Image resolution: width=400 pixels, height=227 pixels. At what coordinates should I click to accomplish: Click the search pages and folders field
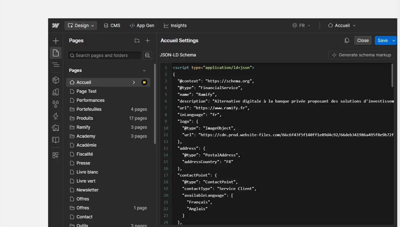pyautogui.click(x=104, y=55)
